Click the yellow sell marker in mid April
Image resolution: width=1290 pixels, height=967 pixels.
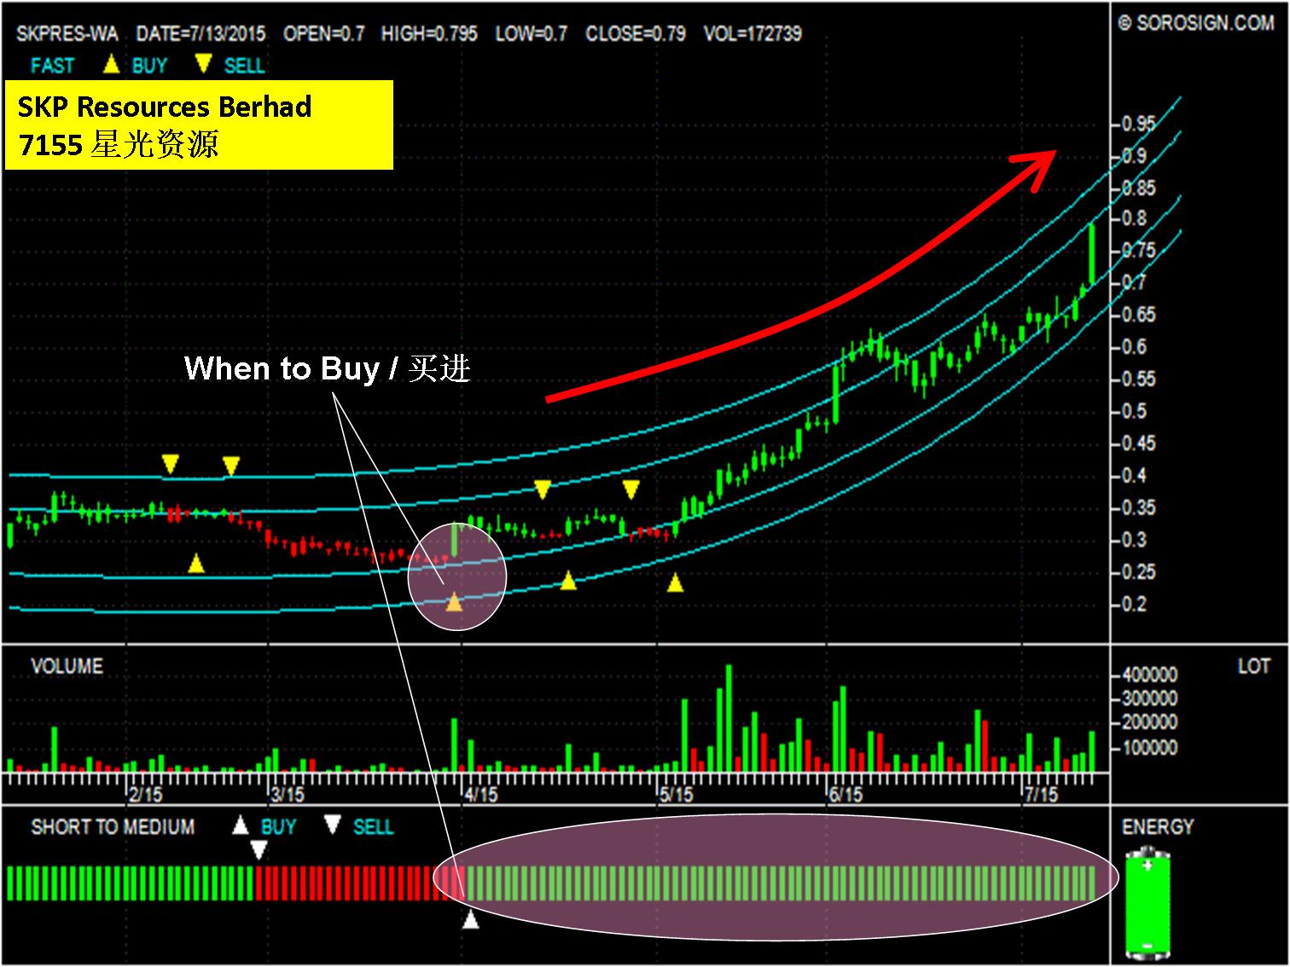pyautogui.click(x=543, y=489)
